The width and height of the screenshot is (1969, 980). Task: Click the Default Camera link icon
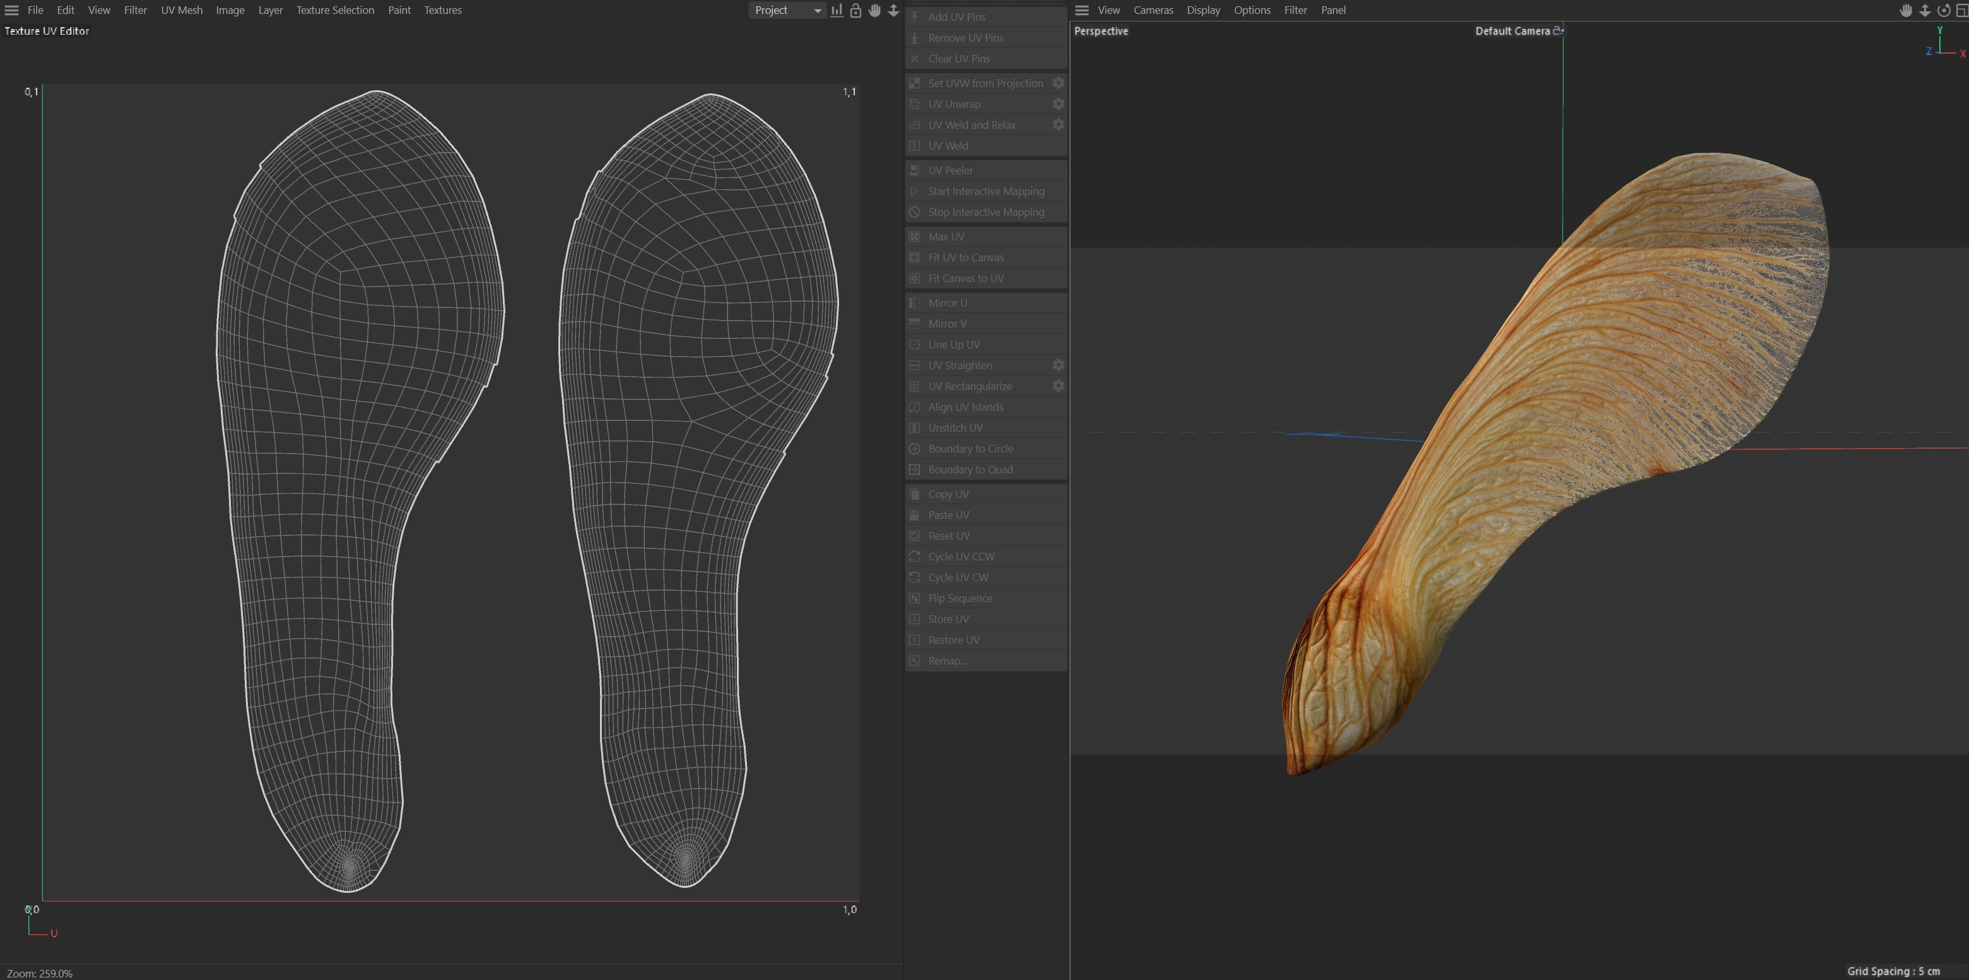point(1558,30)
